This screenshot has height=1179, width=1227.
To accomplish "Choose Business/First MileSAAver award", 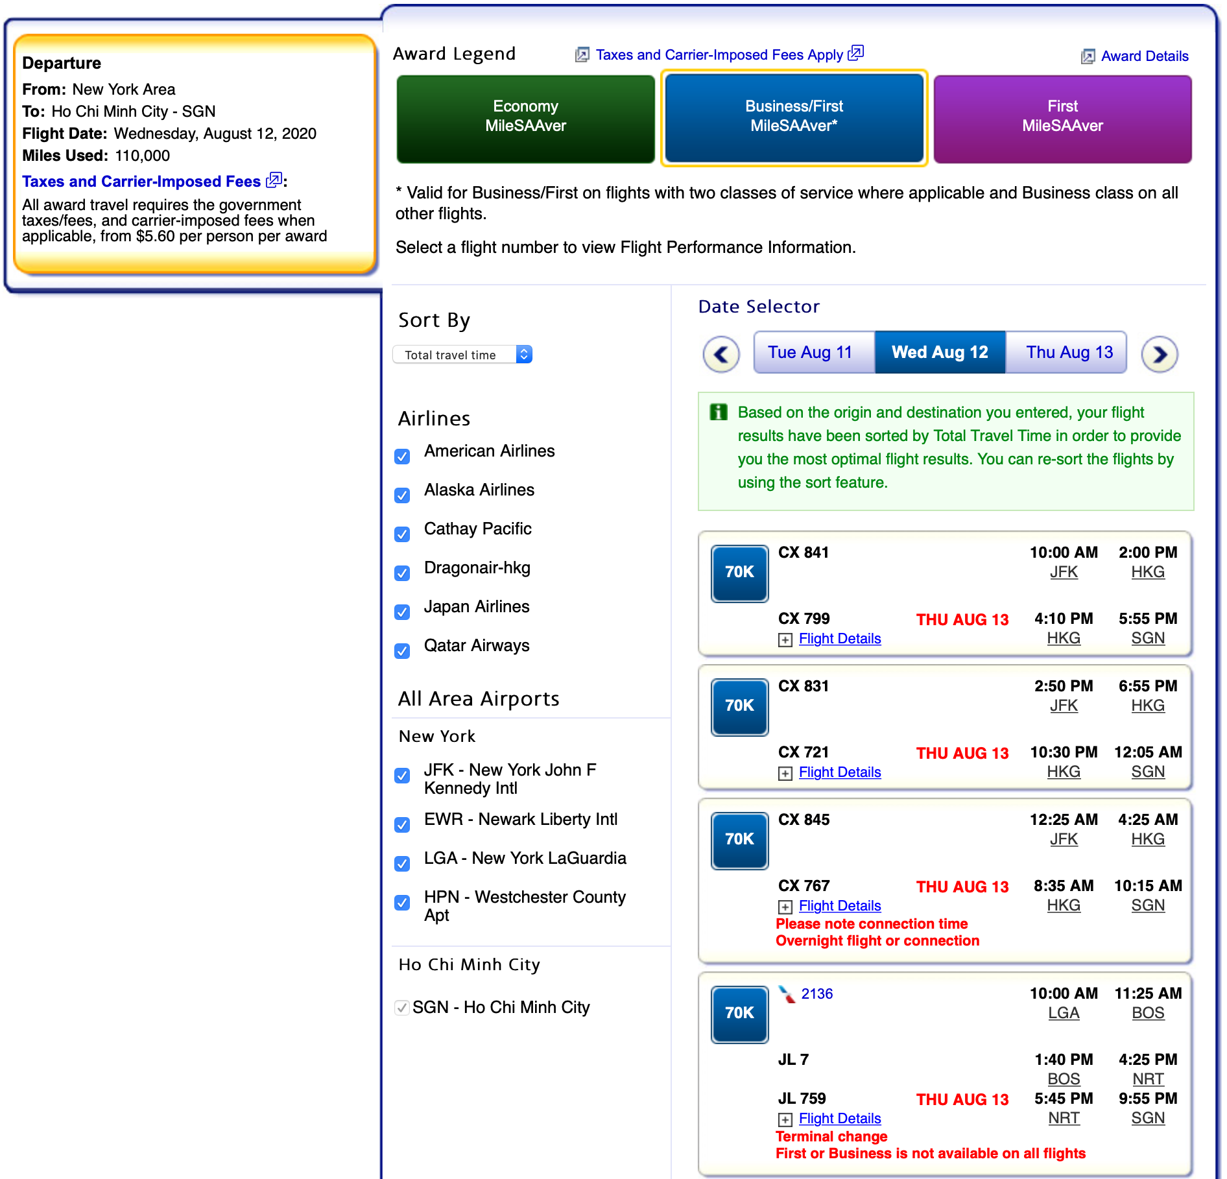I will click(x=794, y=119).
